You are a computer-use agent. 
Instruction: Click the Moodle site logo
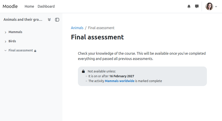coord(10,7)
